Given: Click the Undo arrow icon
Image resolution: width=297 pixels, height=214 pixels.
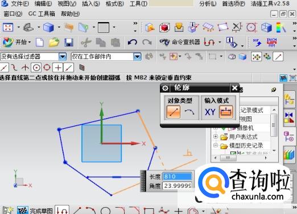Looking at the screenshot, I should [132, 42].
